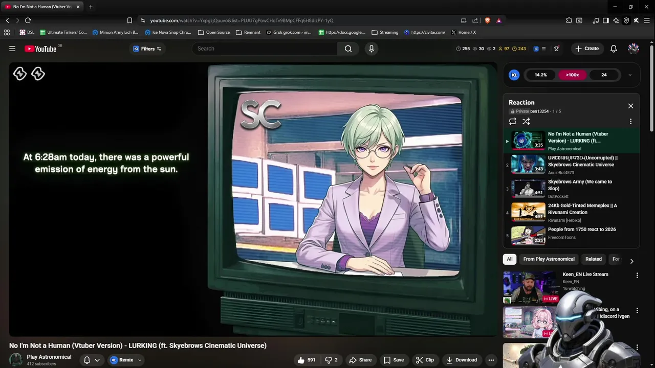Click the YouTube search input field

(265, 49)
